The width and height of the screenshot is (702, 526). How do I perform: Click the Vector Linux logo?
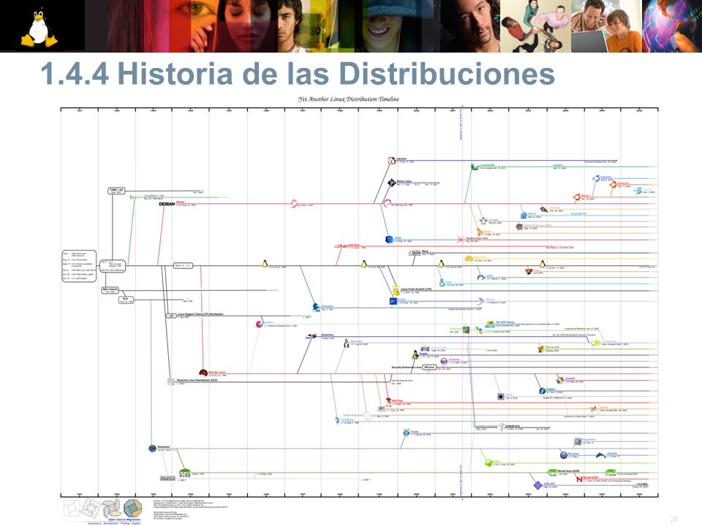406,432
